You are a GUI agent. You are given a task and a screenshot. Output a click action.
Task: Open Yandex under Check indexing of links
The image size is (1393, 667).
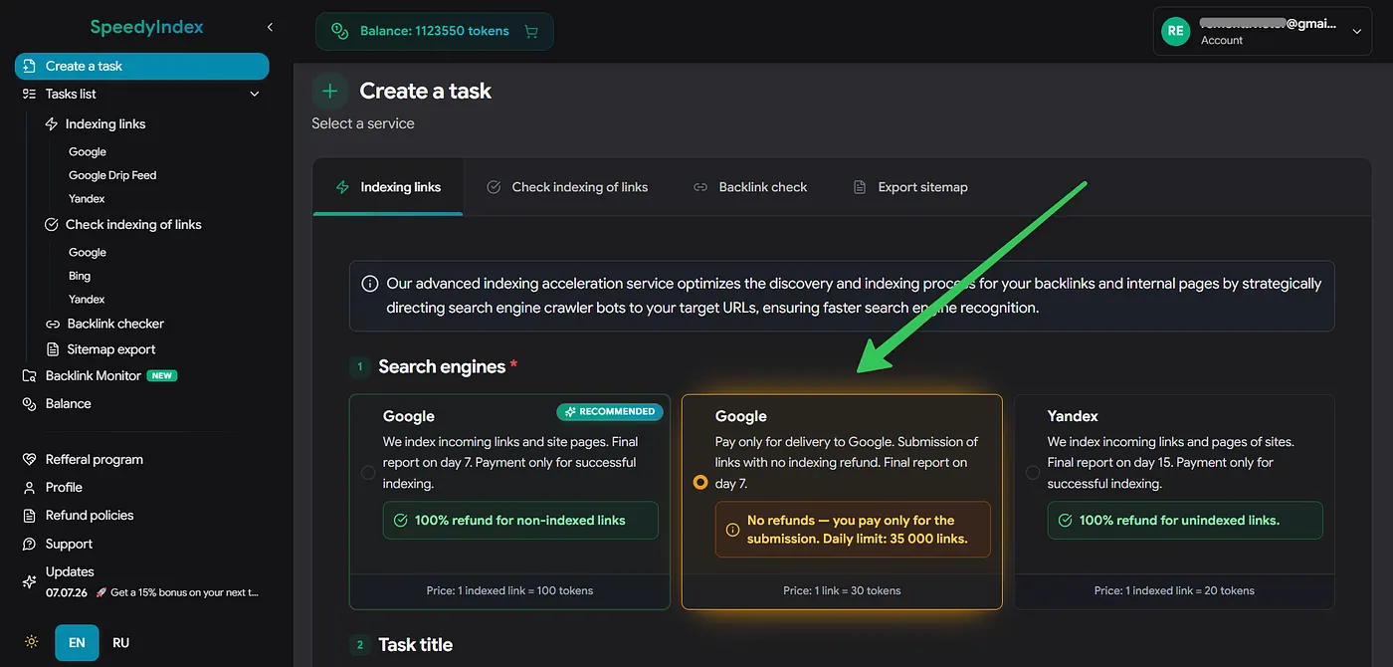pos(87,300)
